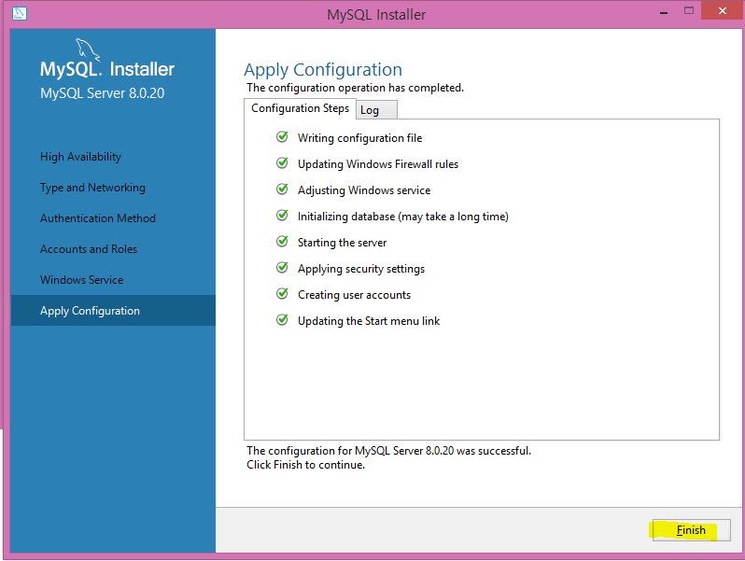Click checkmark beside Adjusting Windows service
Image resolution: width=745 pixels, height=561 pixels.
(x=282, y=189)
